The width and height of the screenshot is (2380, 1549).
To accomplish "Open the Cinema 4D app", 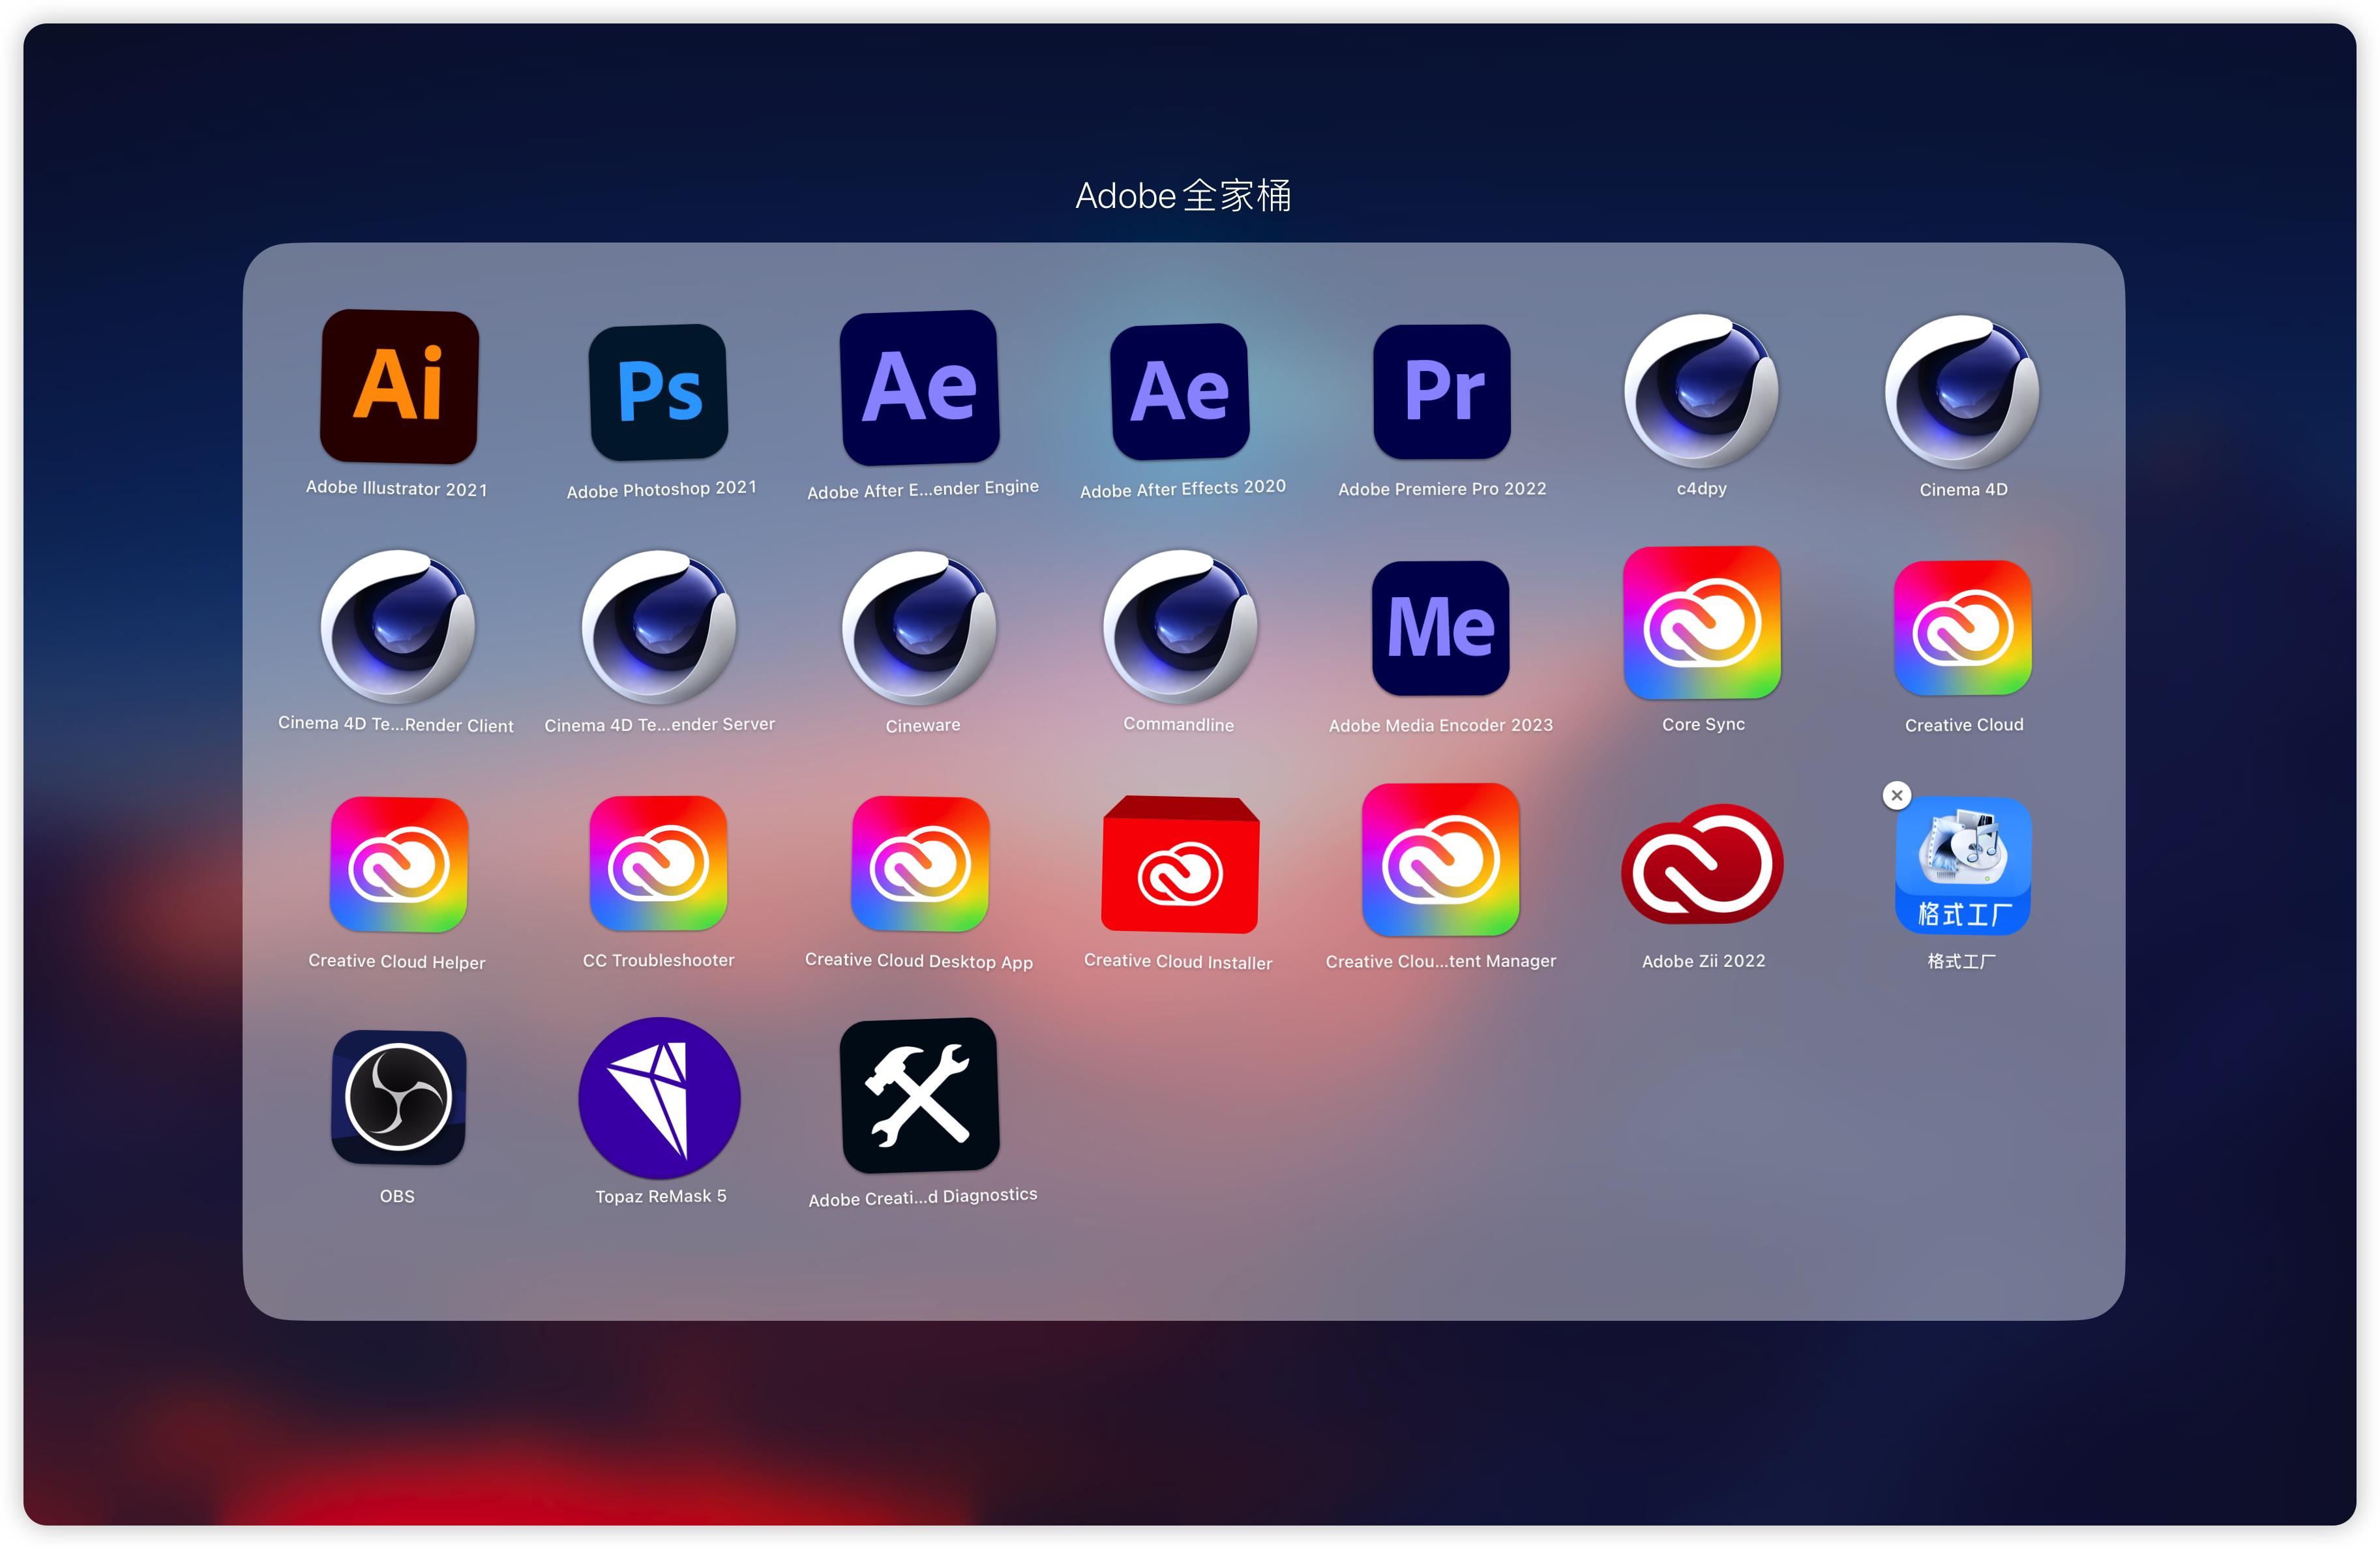I will (x=1962, y=391).
